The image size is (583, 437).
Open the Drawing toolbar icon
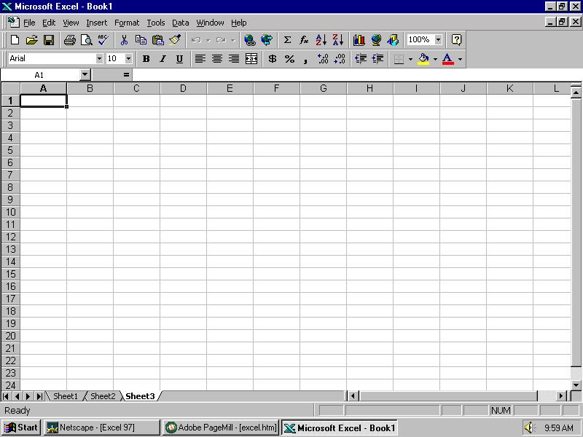393,40
